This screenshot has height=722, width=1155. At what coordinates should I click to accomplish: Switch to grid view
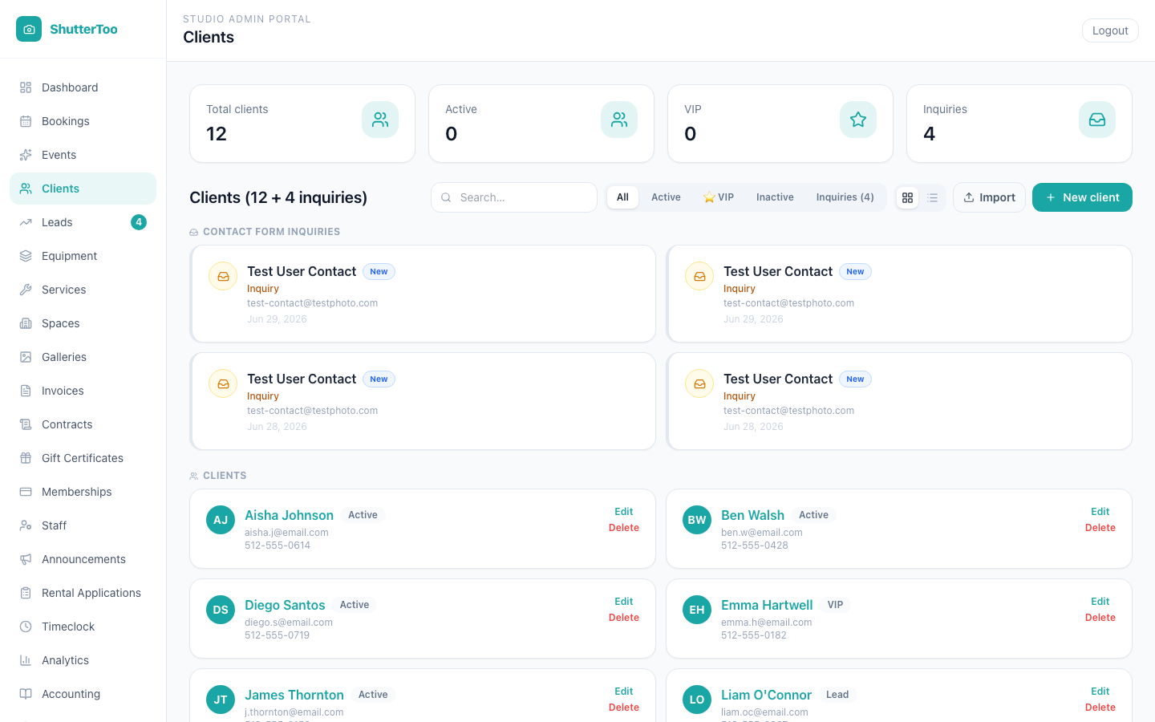click(x=908, y=197)
